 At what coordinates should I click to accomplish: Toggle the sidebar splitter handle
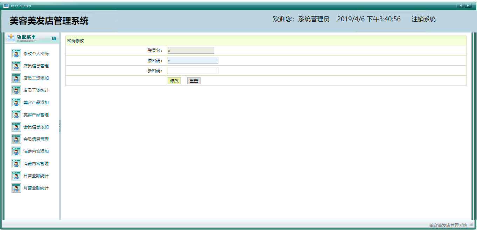[60, 126]
